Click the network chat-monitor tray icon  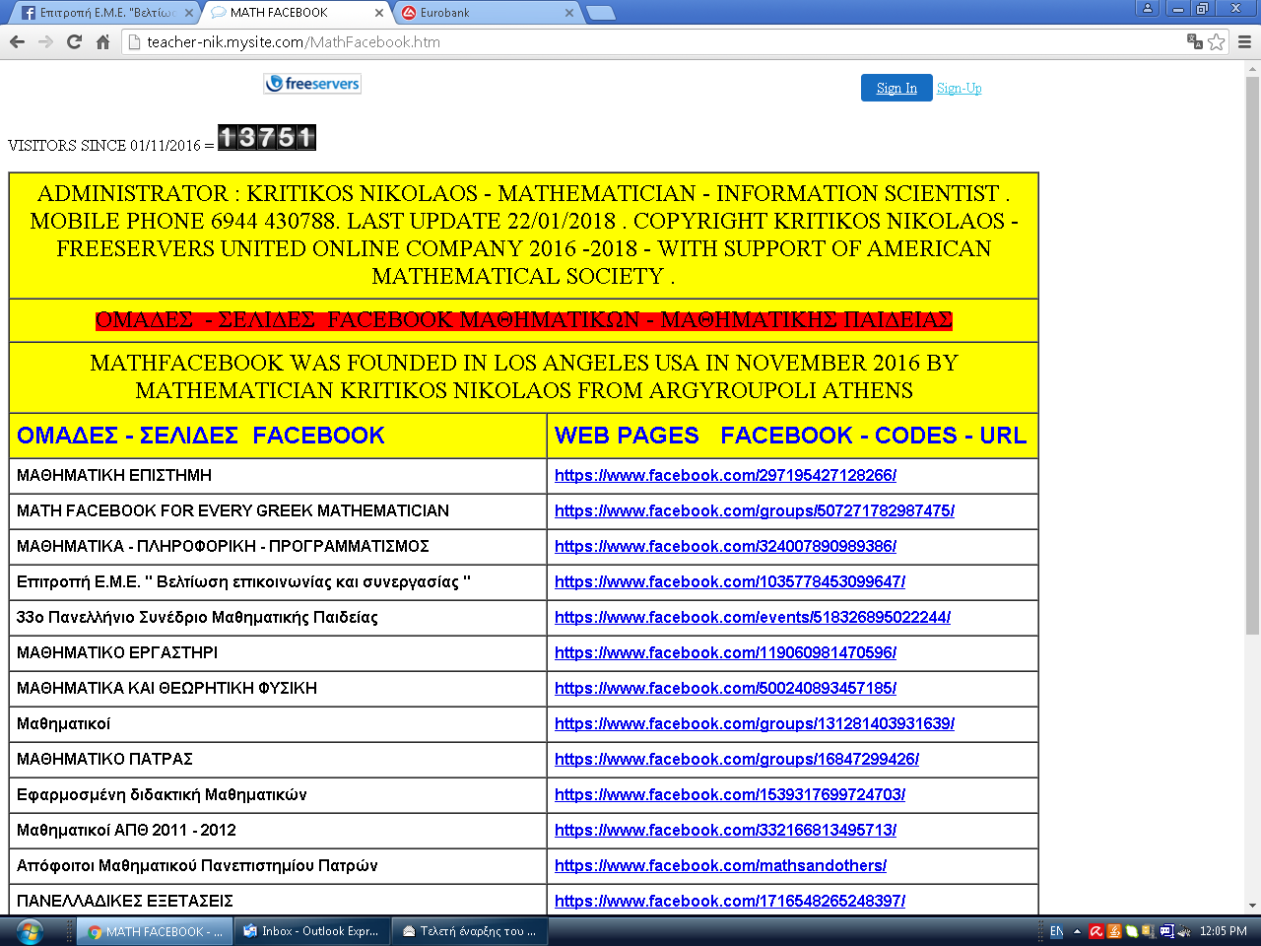click(1167, 931)
